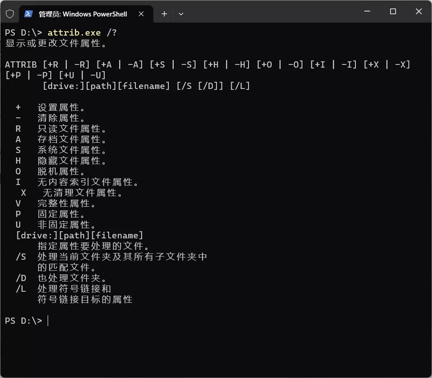The height and width of the screenshot is (378, 432).
Task: Expand the new tab profile dropdown
Action: (x=181, y=14)
